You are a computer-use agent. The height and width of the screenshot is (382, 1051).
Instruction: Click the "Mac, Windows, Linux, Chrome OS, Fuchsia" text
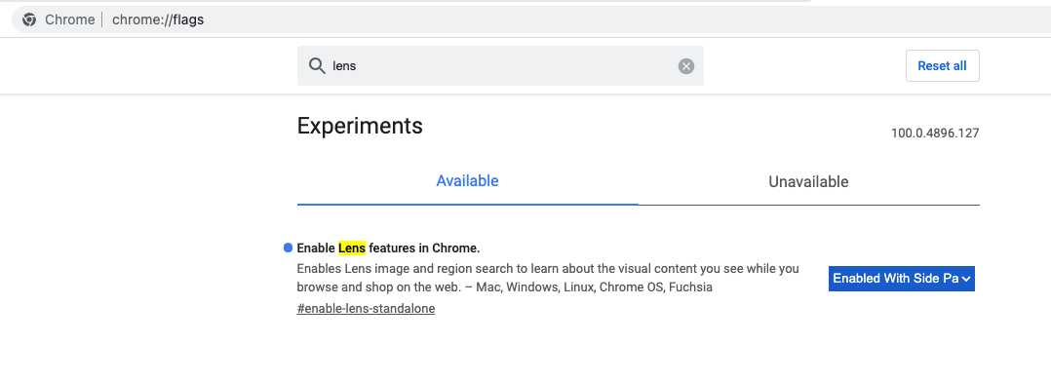tap(594, 287)
